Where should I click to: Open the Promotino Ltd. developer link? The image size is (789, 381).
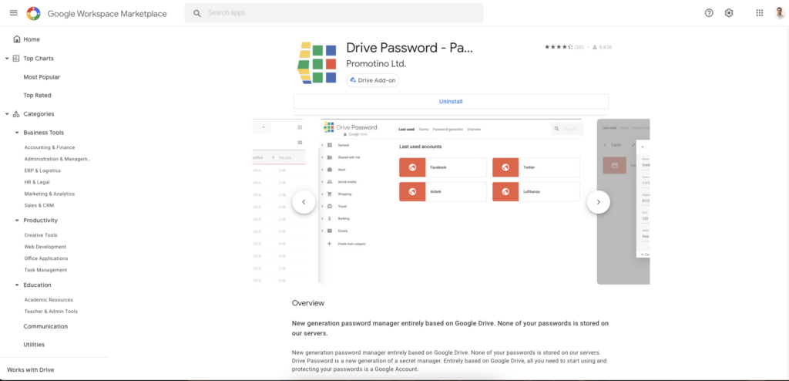click(x=376, y=64)
